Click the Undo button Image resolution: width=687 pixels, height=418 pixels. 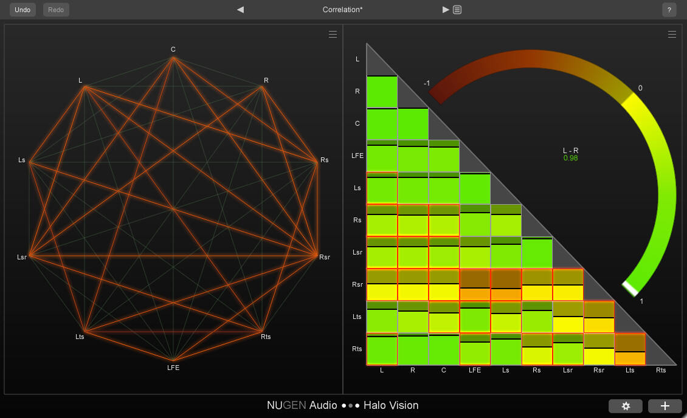point(22,10)
